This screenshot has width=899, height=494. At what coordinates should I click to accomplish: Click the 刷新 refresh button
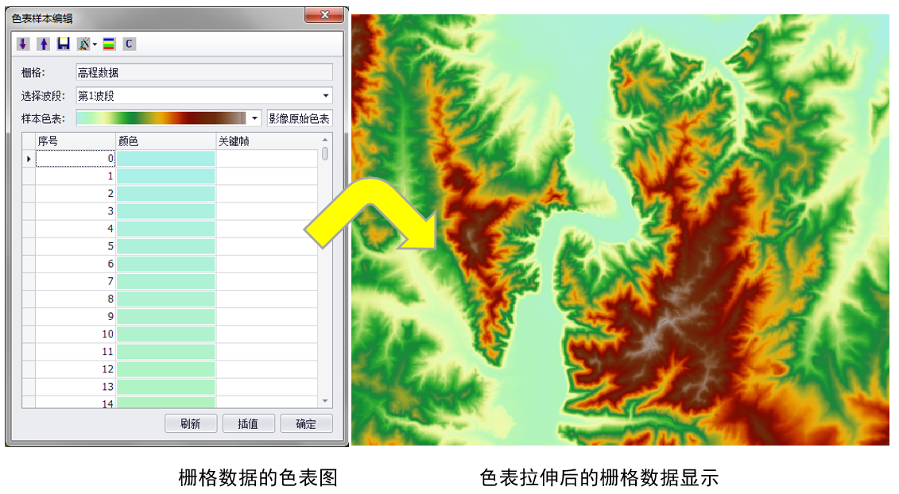pyautogui.click(x=191, y=423)
